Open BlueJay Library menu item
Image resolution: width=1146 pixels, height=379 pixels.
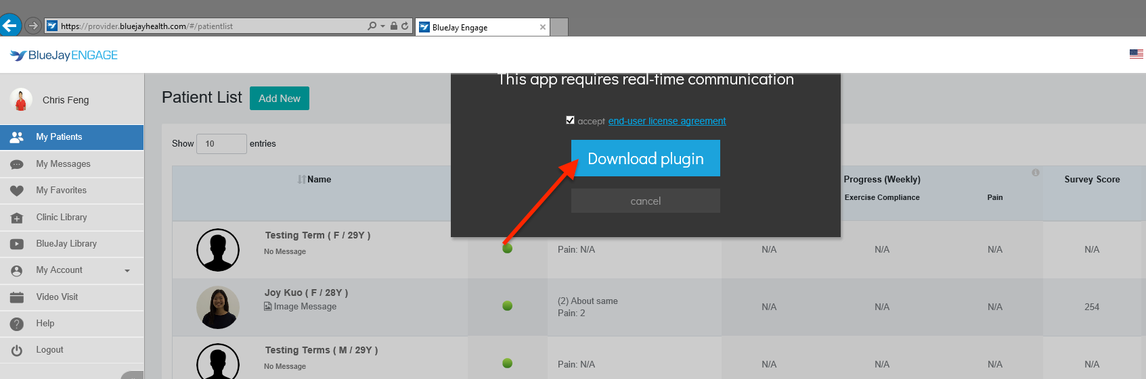pos(72,244)
